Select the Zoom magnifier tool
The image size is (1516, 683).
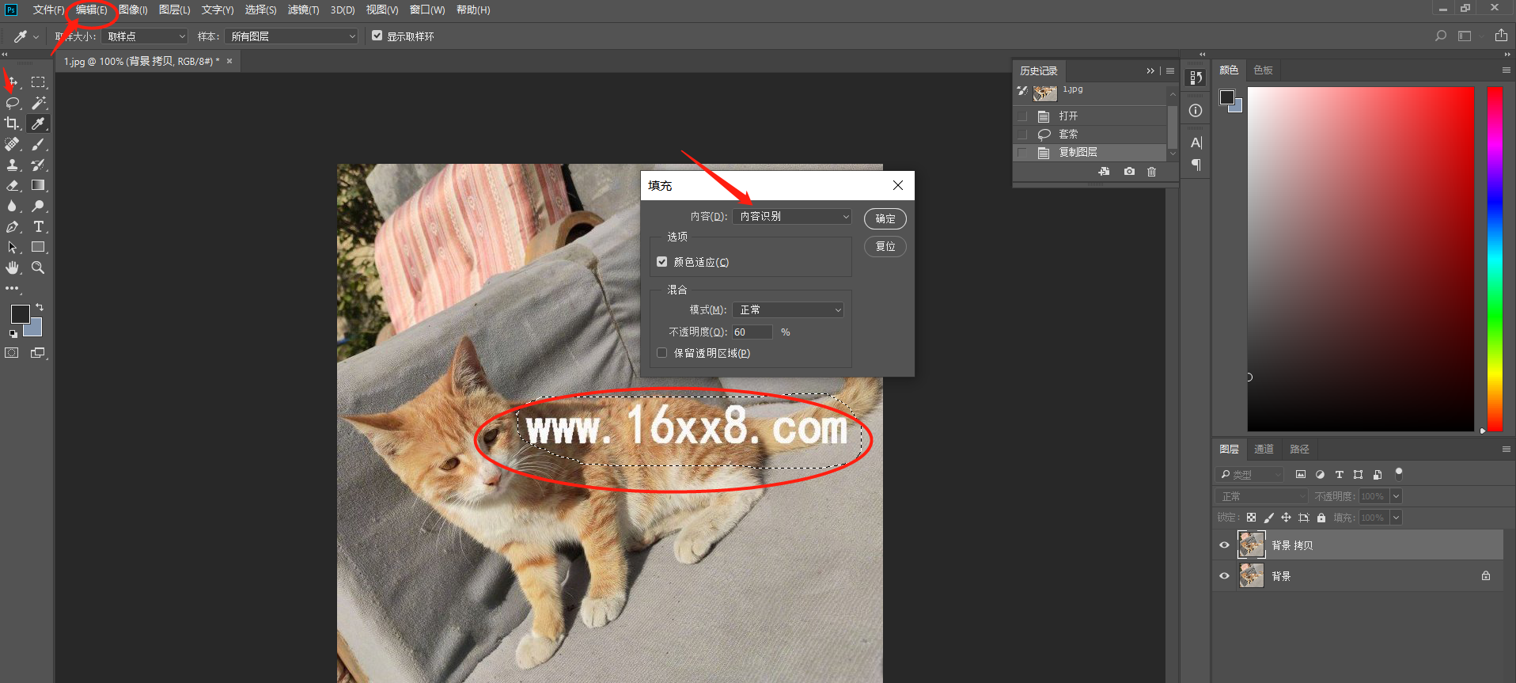click(38, 268)
